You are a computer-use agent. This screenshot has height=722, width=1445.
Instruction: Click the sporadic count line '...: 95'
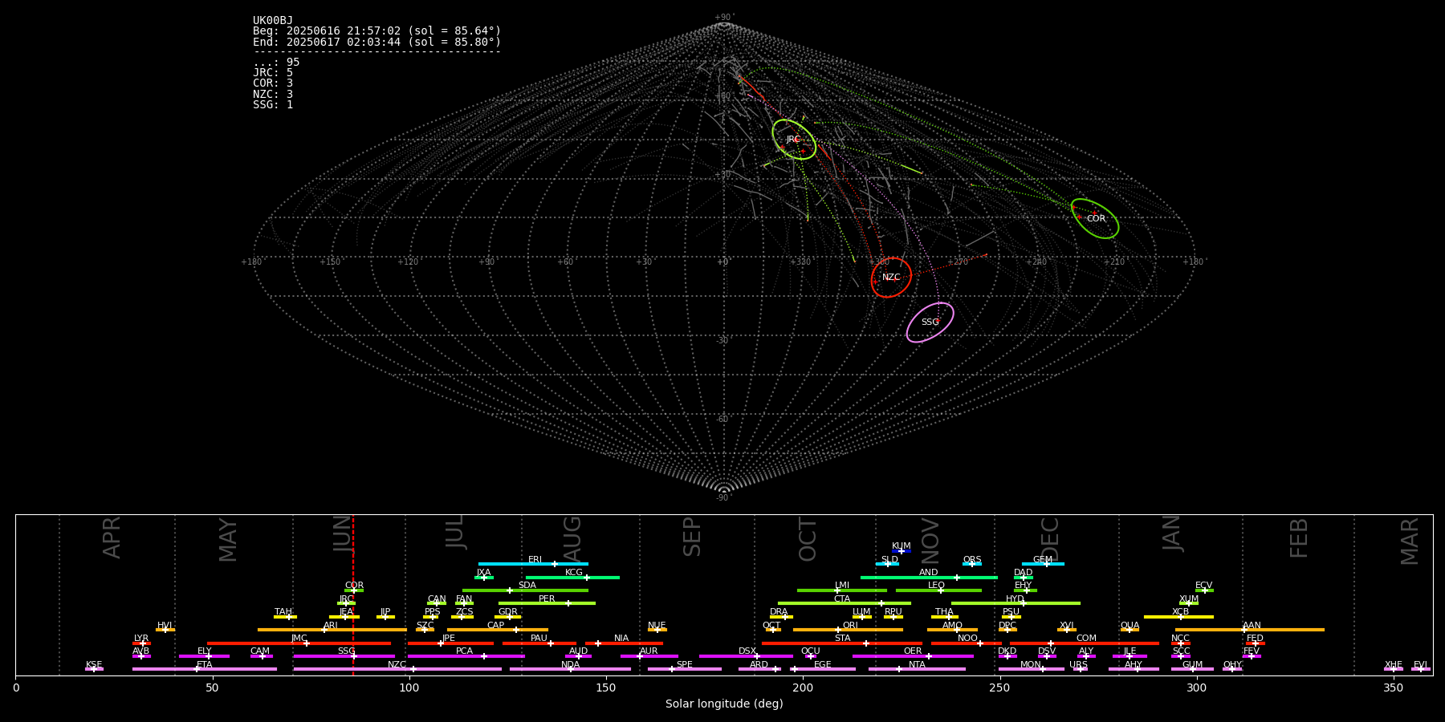[x=276, y=63]
